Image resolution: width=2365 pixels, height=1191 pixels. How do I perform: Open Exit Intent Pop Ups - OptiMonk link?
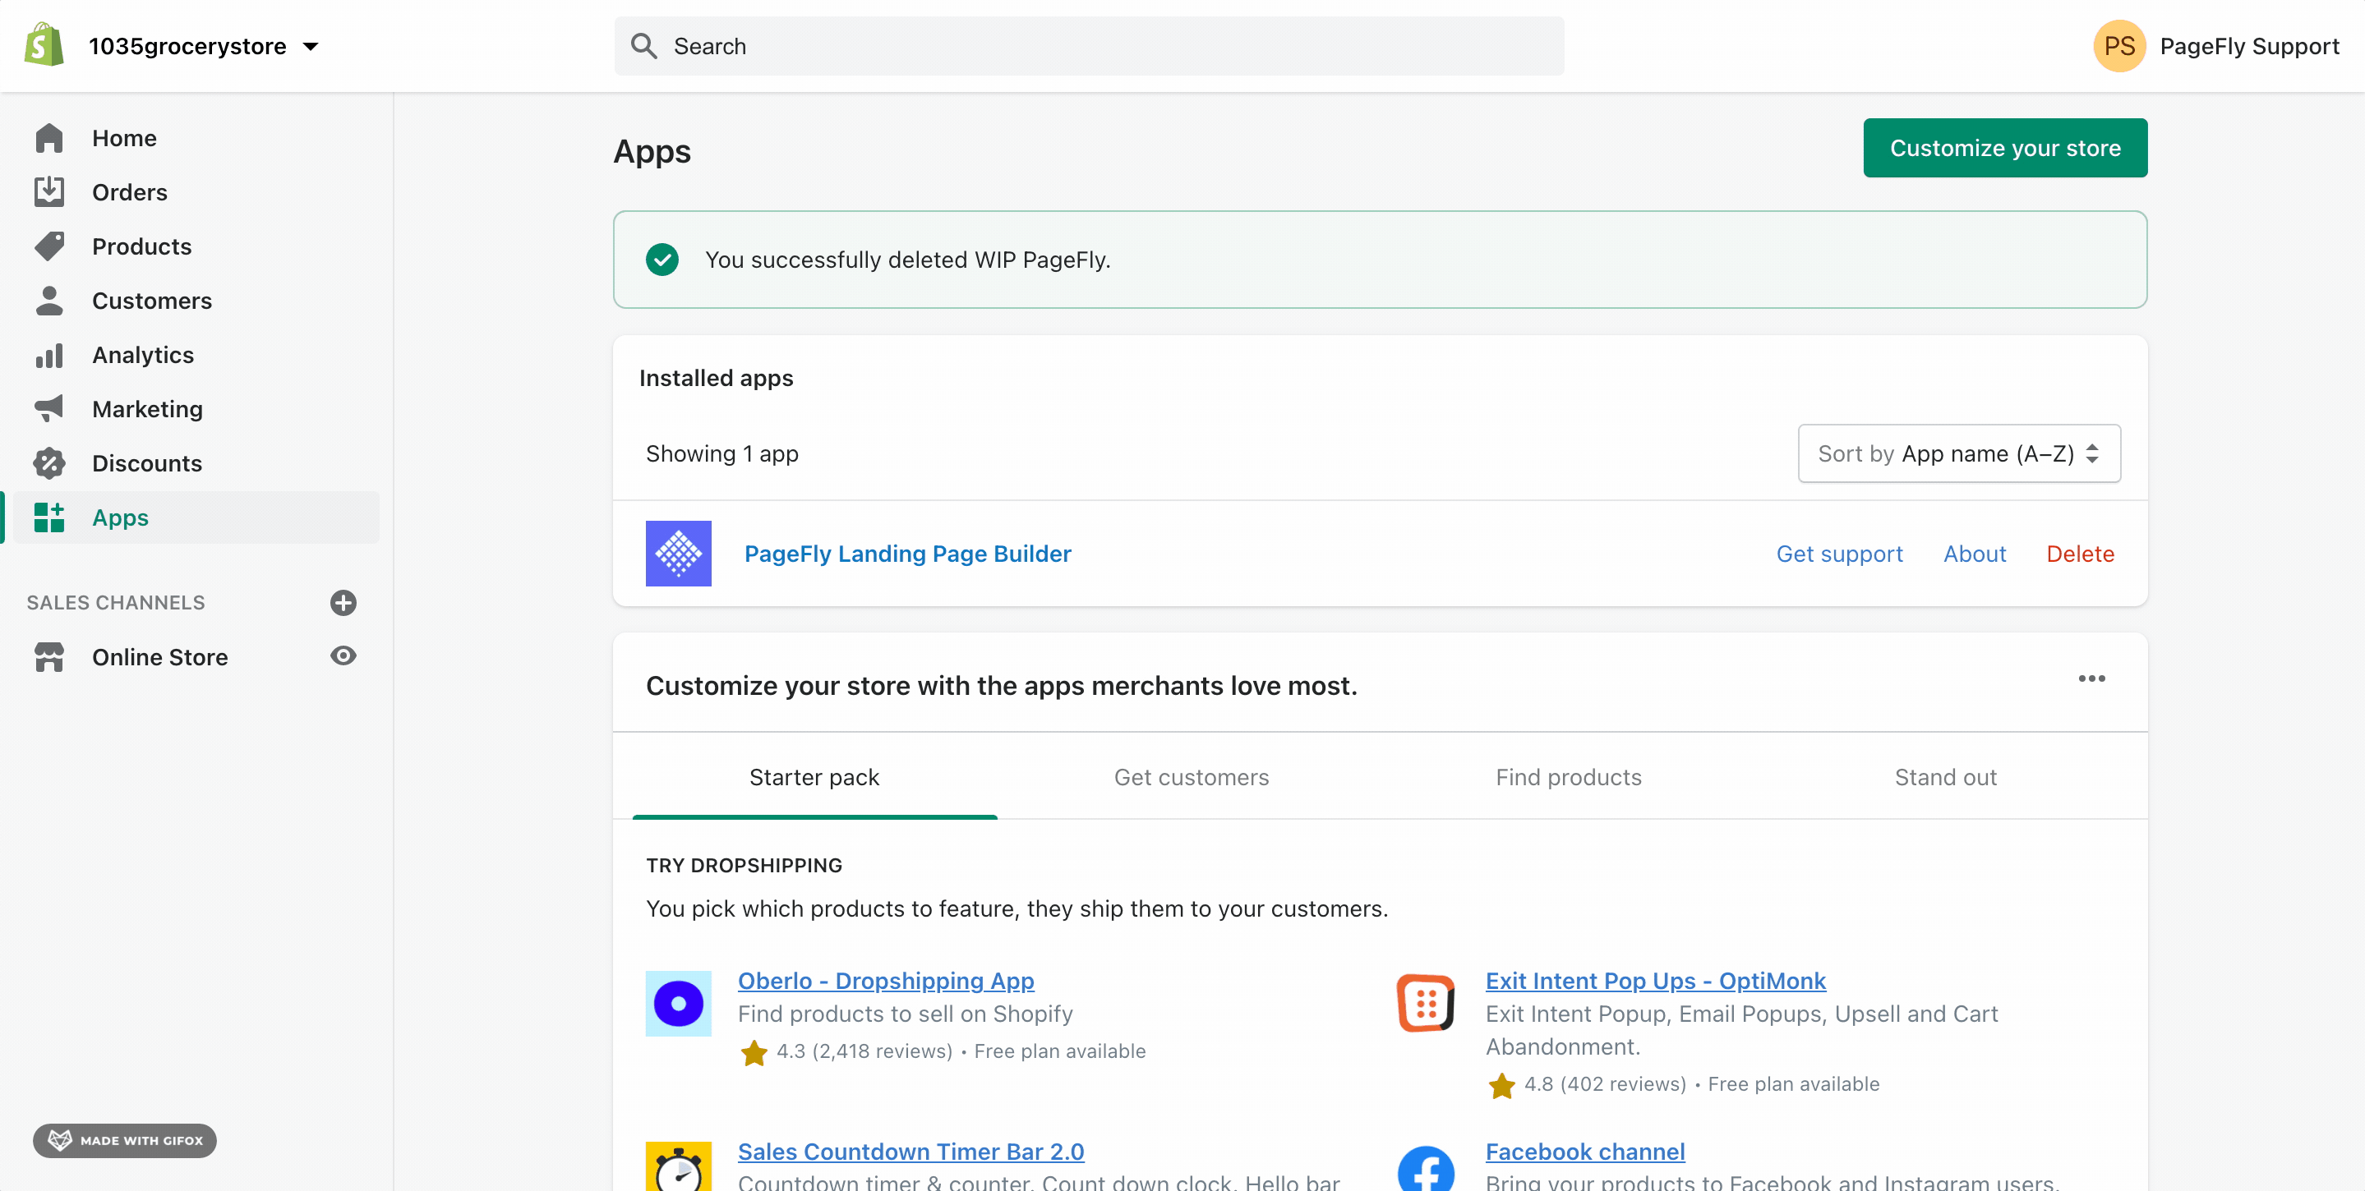pos(1655,981)
